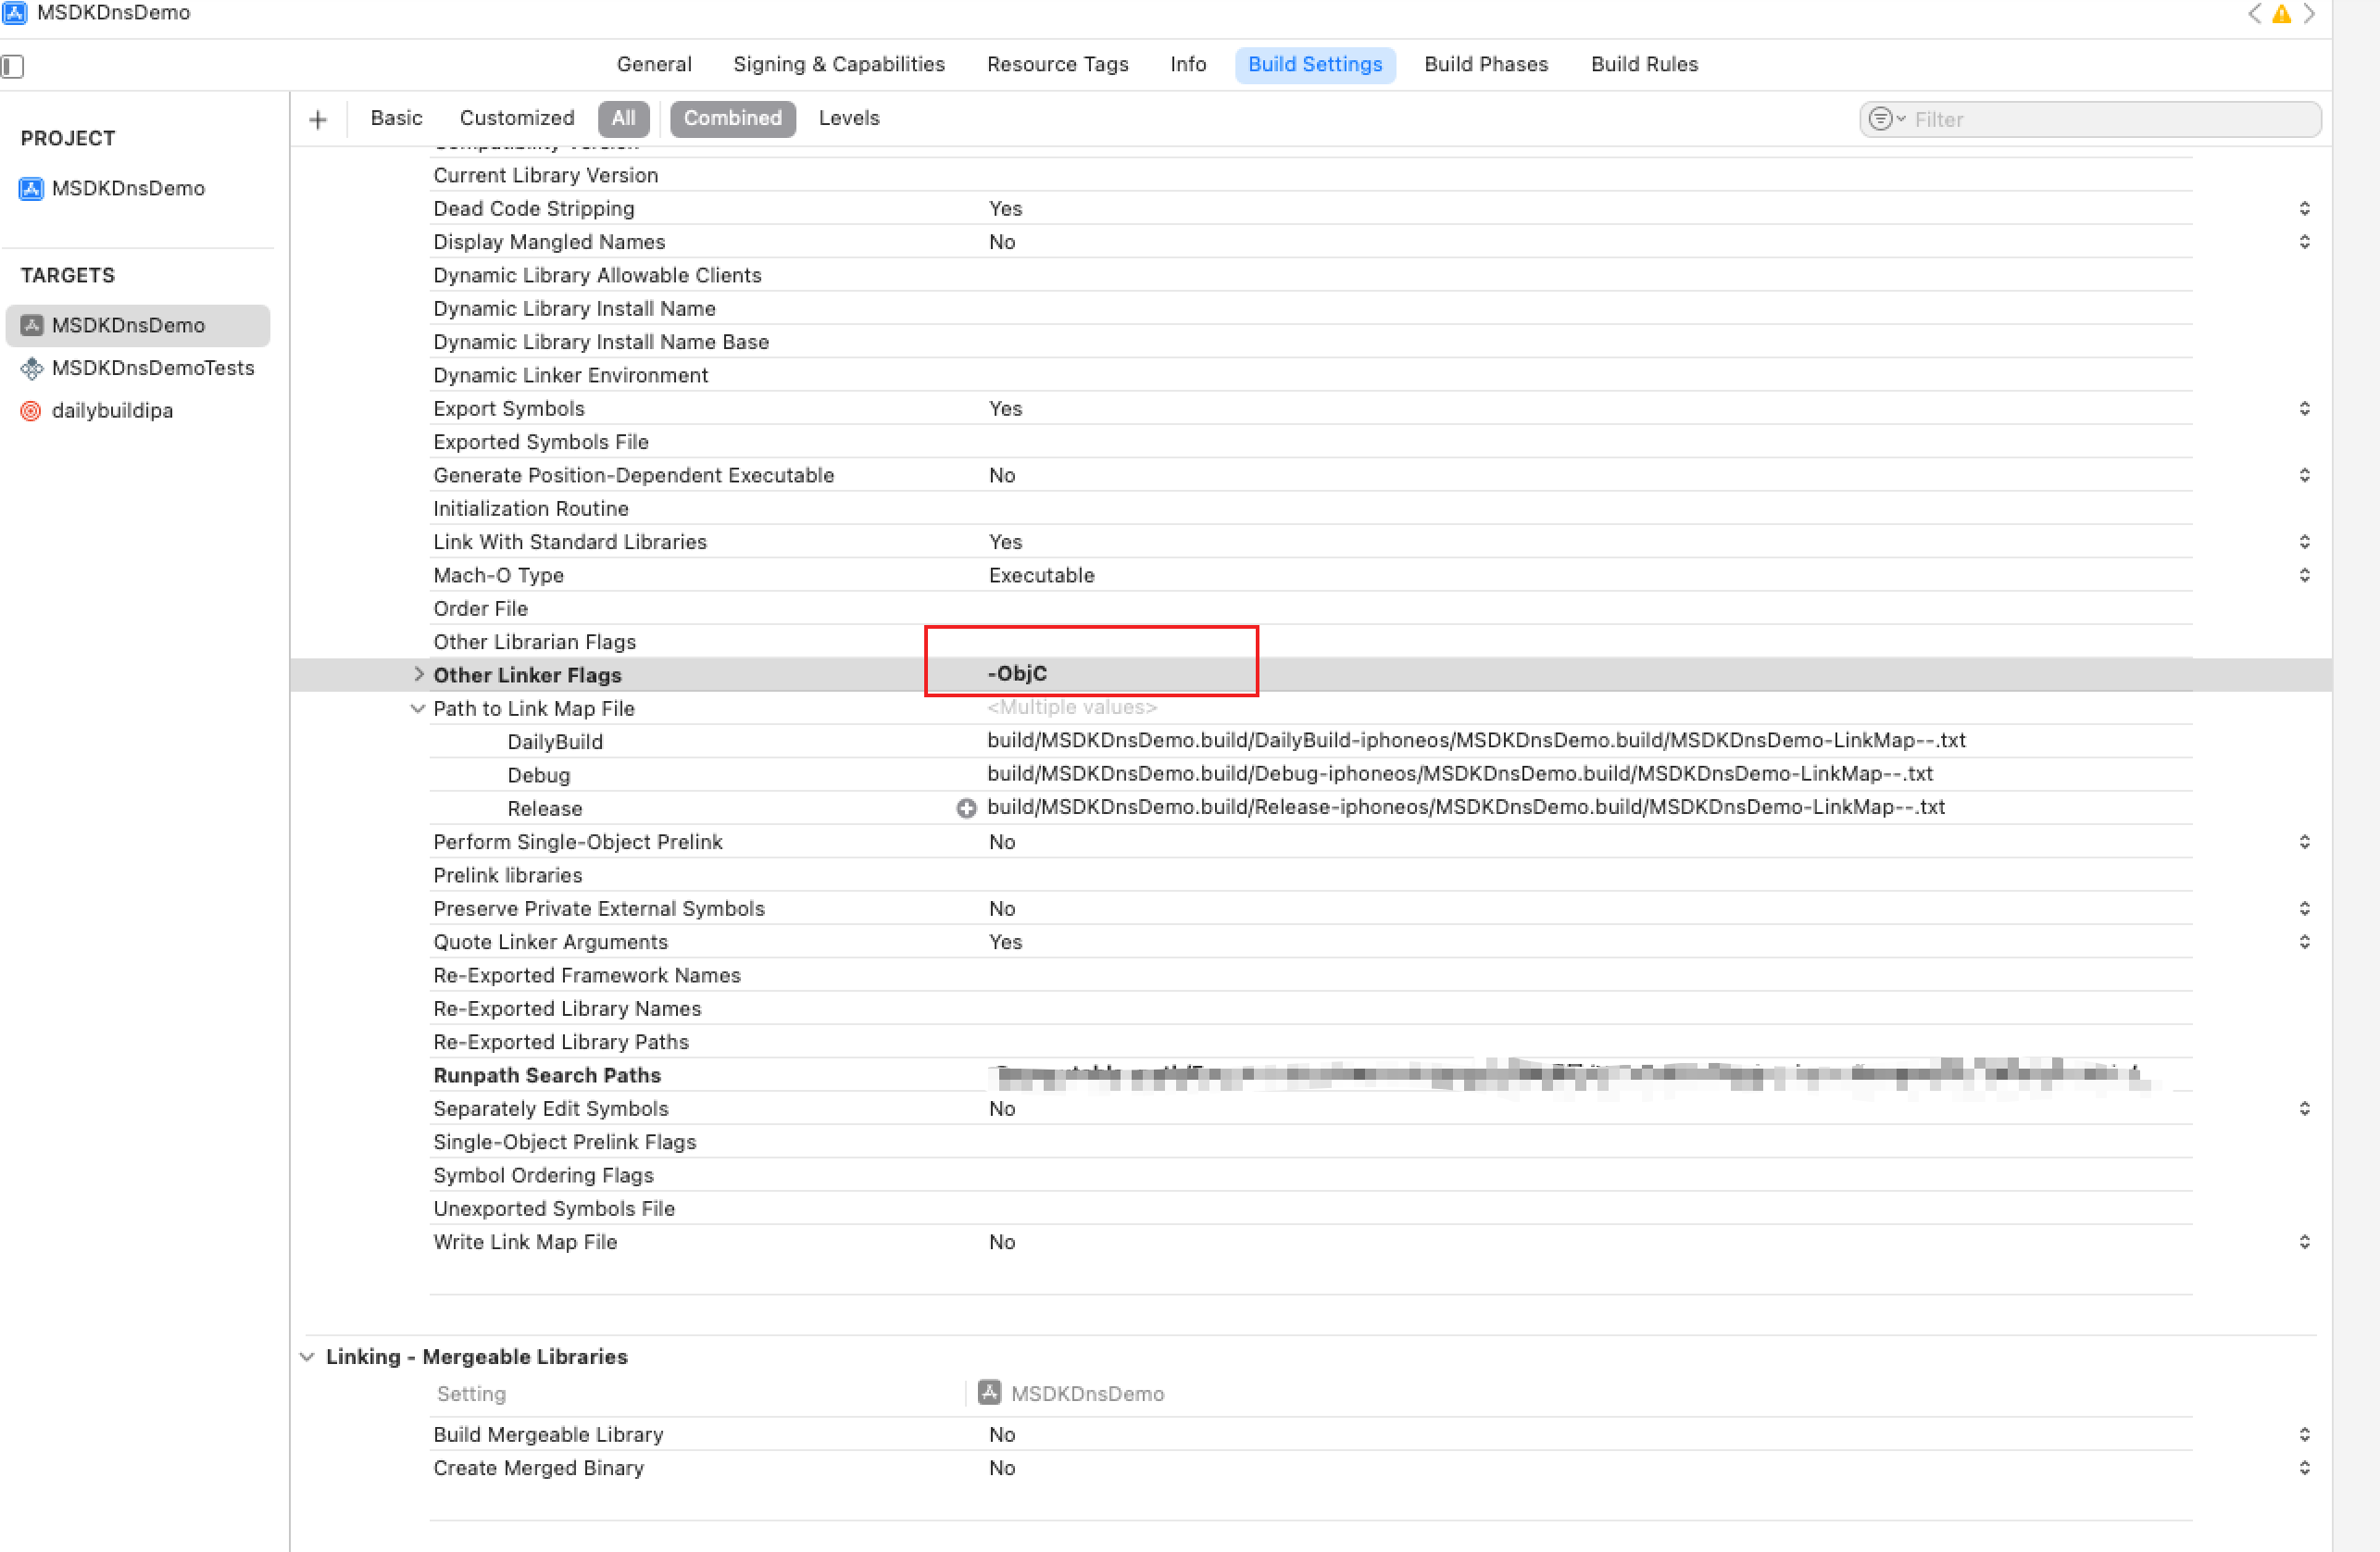Image resolution: width=2380 pixels, height=1552 pixels.
Task: Switch filter to Basic settings
Action: click(x=396, y=118)
